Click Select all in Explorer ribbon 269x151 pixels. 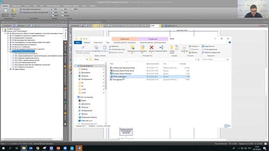click(x=208, y=46)
